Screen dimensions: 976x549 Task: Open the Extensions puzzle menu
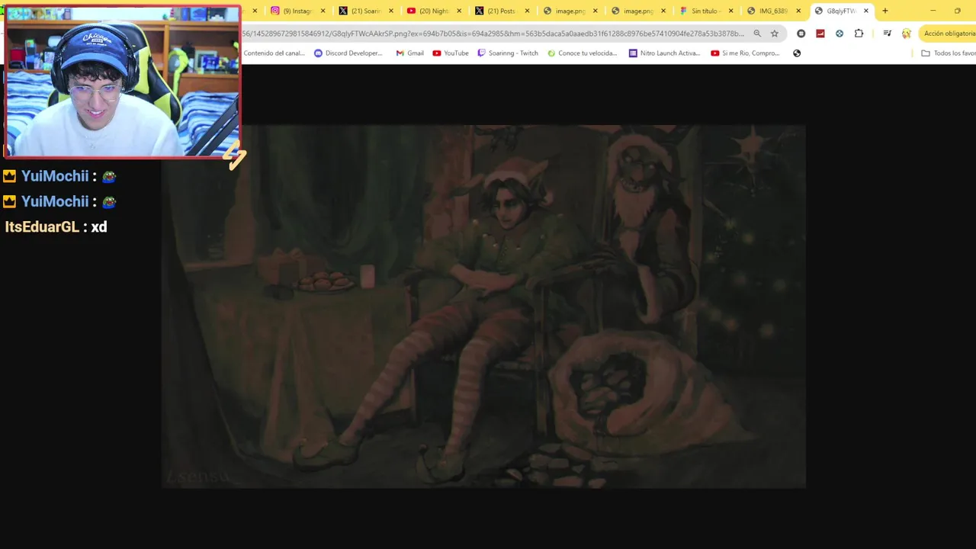[x=859, y=34]
